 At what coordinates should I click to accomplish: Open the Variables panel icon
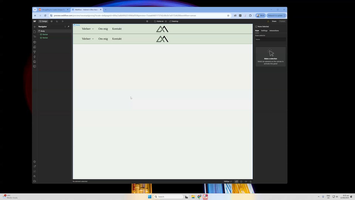point(34,47)
